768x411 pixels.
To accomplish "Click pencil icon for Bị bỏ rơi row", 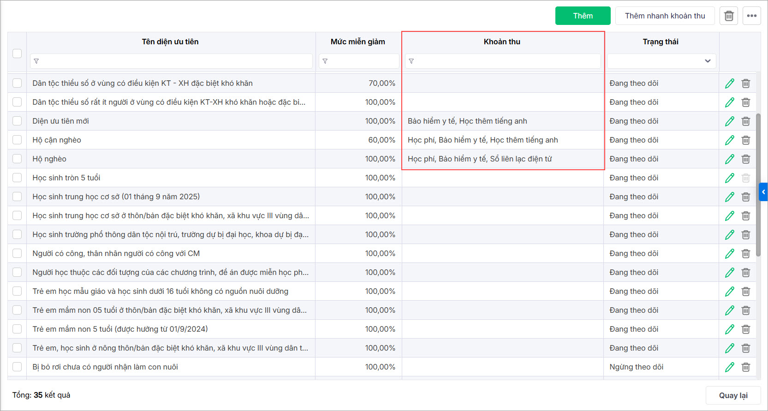I will [729, 367].
